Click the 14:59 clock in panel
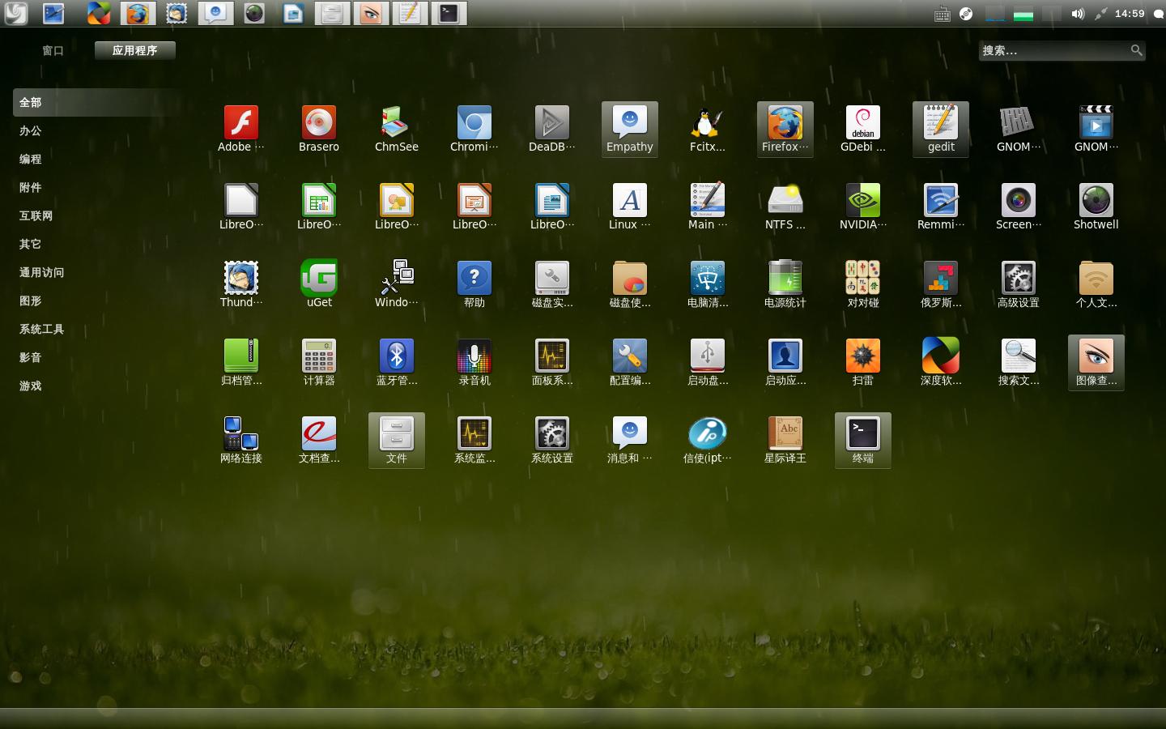The image size is (1166, 729). pyautogui.click(x=1130, y=14)
